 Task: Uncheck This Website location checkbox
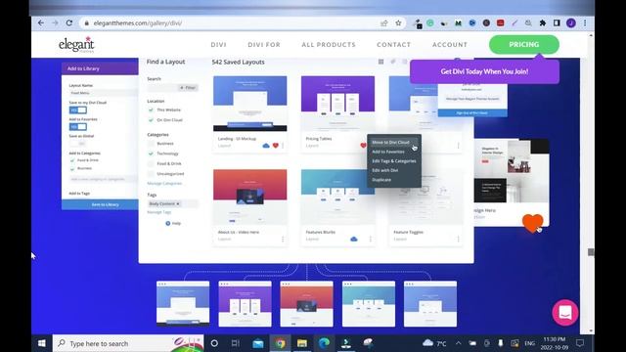[x=151, y=110]
